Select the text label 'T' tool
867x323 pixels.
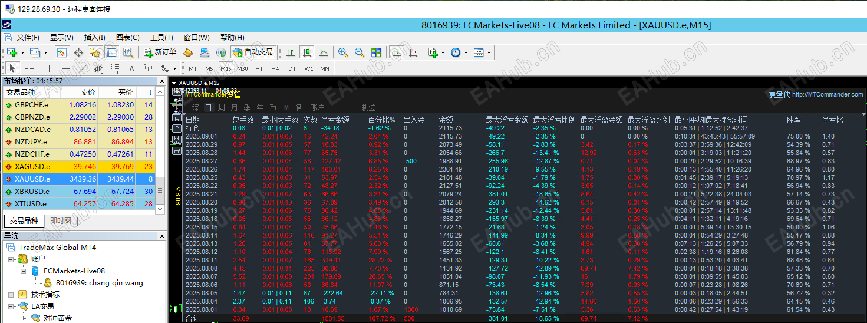(x=148, y=68)
